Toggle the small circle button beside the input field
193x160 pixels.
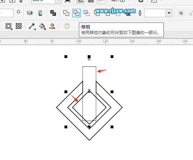point(18,12)
